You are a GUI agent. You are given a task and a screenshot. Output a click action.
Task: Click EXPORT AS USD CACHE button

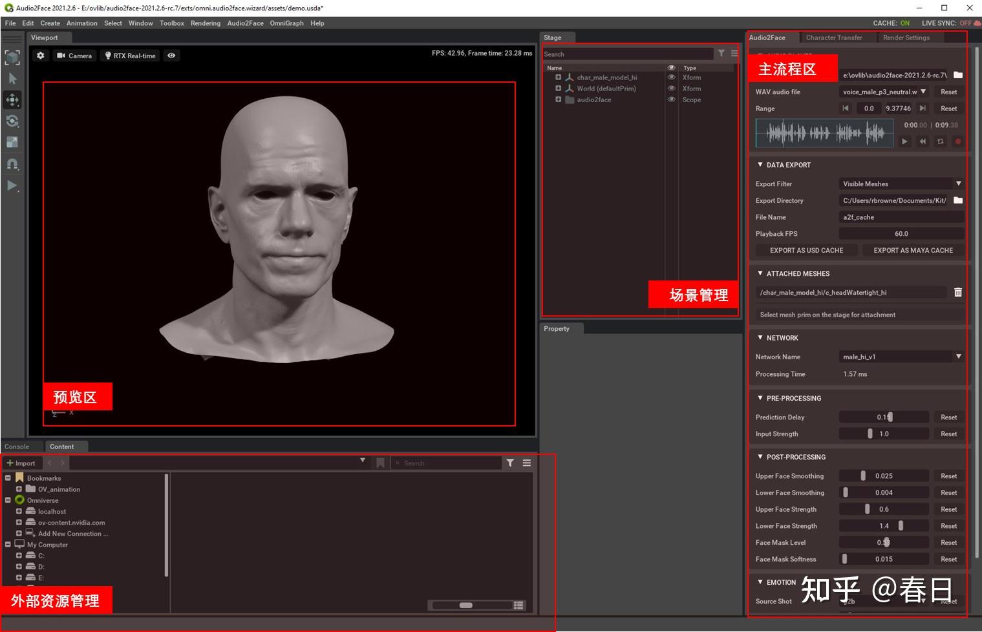click(x=806, y=250)
